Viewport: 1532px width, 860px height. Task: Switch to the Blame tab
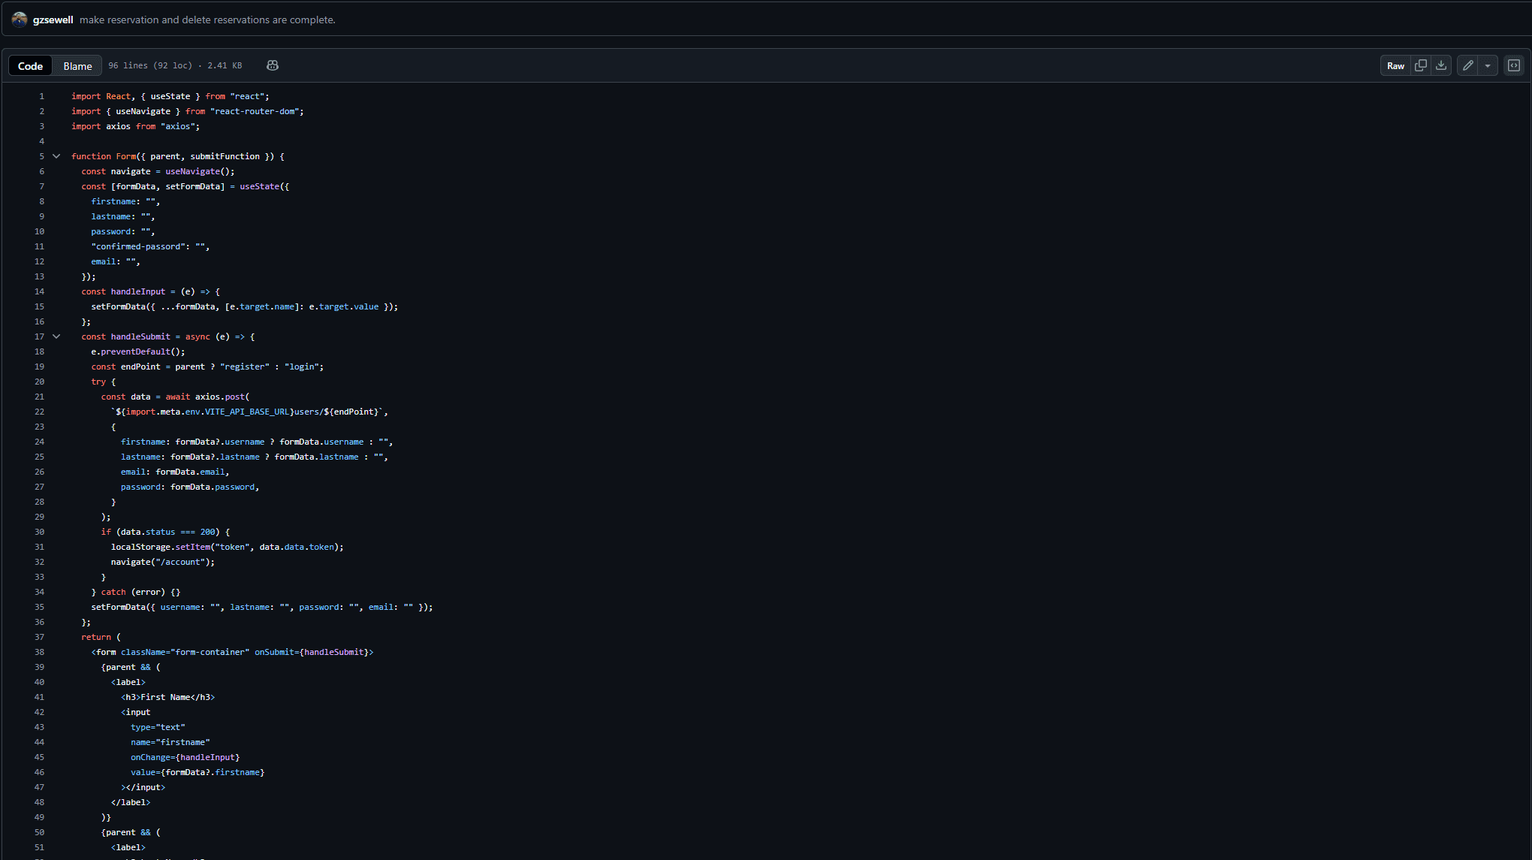coord(77,66)
